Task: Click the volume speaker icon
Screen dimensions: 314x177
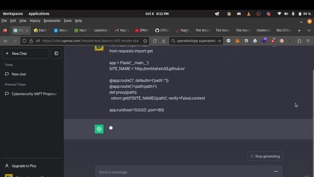Action: (286, 14)
